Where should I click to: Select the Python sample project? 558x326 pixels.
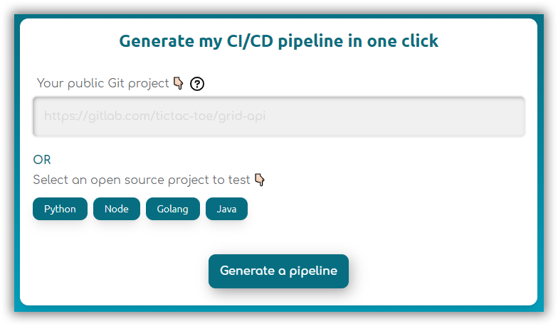[x=60, y=209]
